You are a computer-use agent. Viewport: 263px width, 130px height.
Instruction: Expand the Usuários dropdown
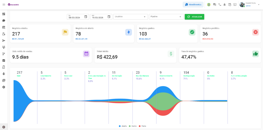click(130, 17)
